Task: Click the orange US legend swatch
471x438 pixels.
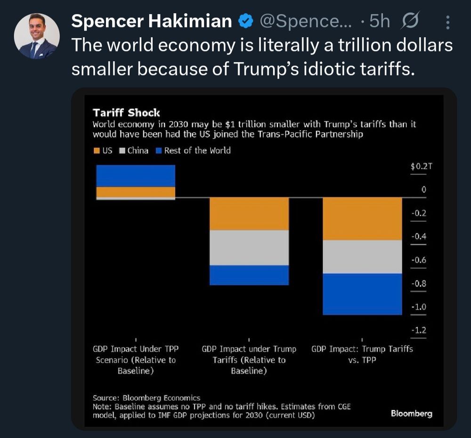Action: point(97,151)
